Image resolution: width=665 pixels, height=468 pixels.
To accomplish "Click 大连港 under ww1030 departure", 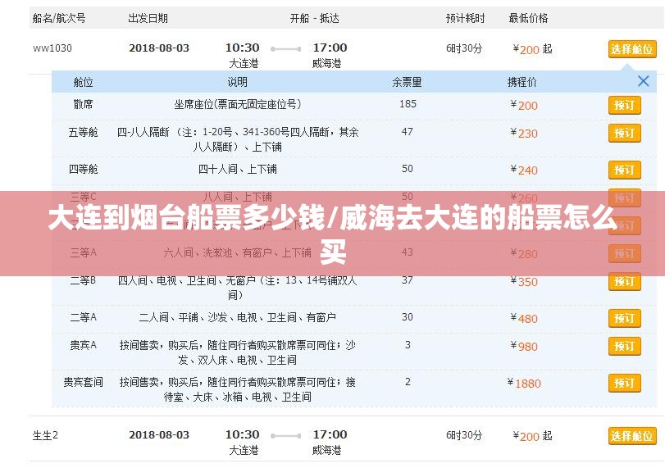I will tap(244, 64).
